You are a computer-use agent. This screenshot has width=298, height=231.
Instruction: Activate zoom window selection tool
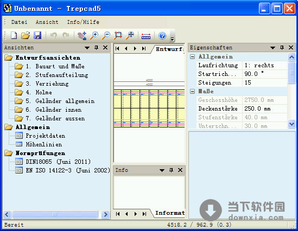point(118,35)
